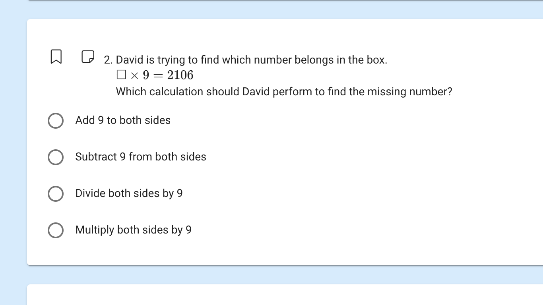This screenshot has width=543, height=305.
Task: Click the equation with the missing number box
Action: (155, 75)
